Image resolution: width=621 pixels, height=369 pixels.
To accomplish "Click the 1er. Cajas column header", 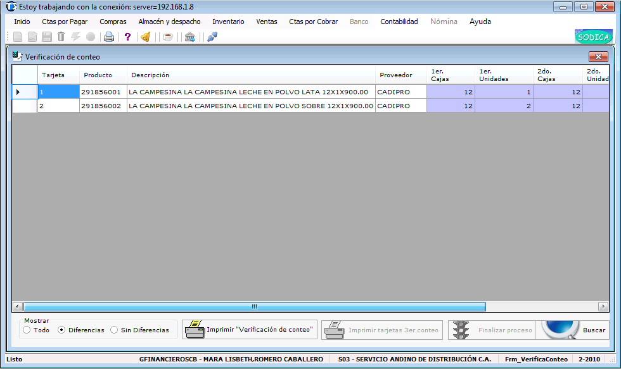I will (x=451, y=75).
